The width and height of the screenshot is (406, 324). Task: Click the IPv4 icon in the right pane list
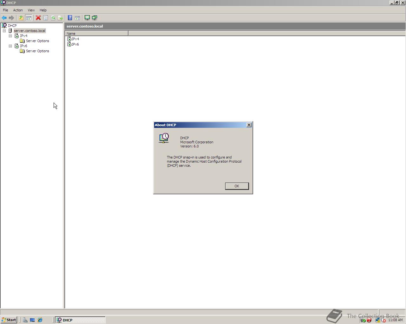(69, 39)
